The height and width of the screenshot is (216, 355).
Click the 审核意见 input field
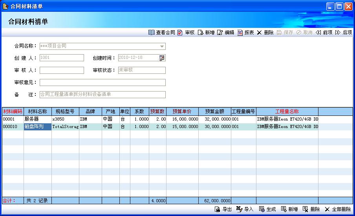pos(102,82)
